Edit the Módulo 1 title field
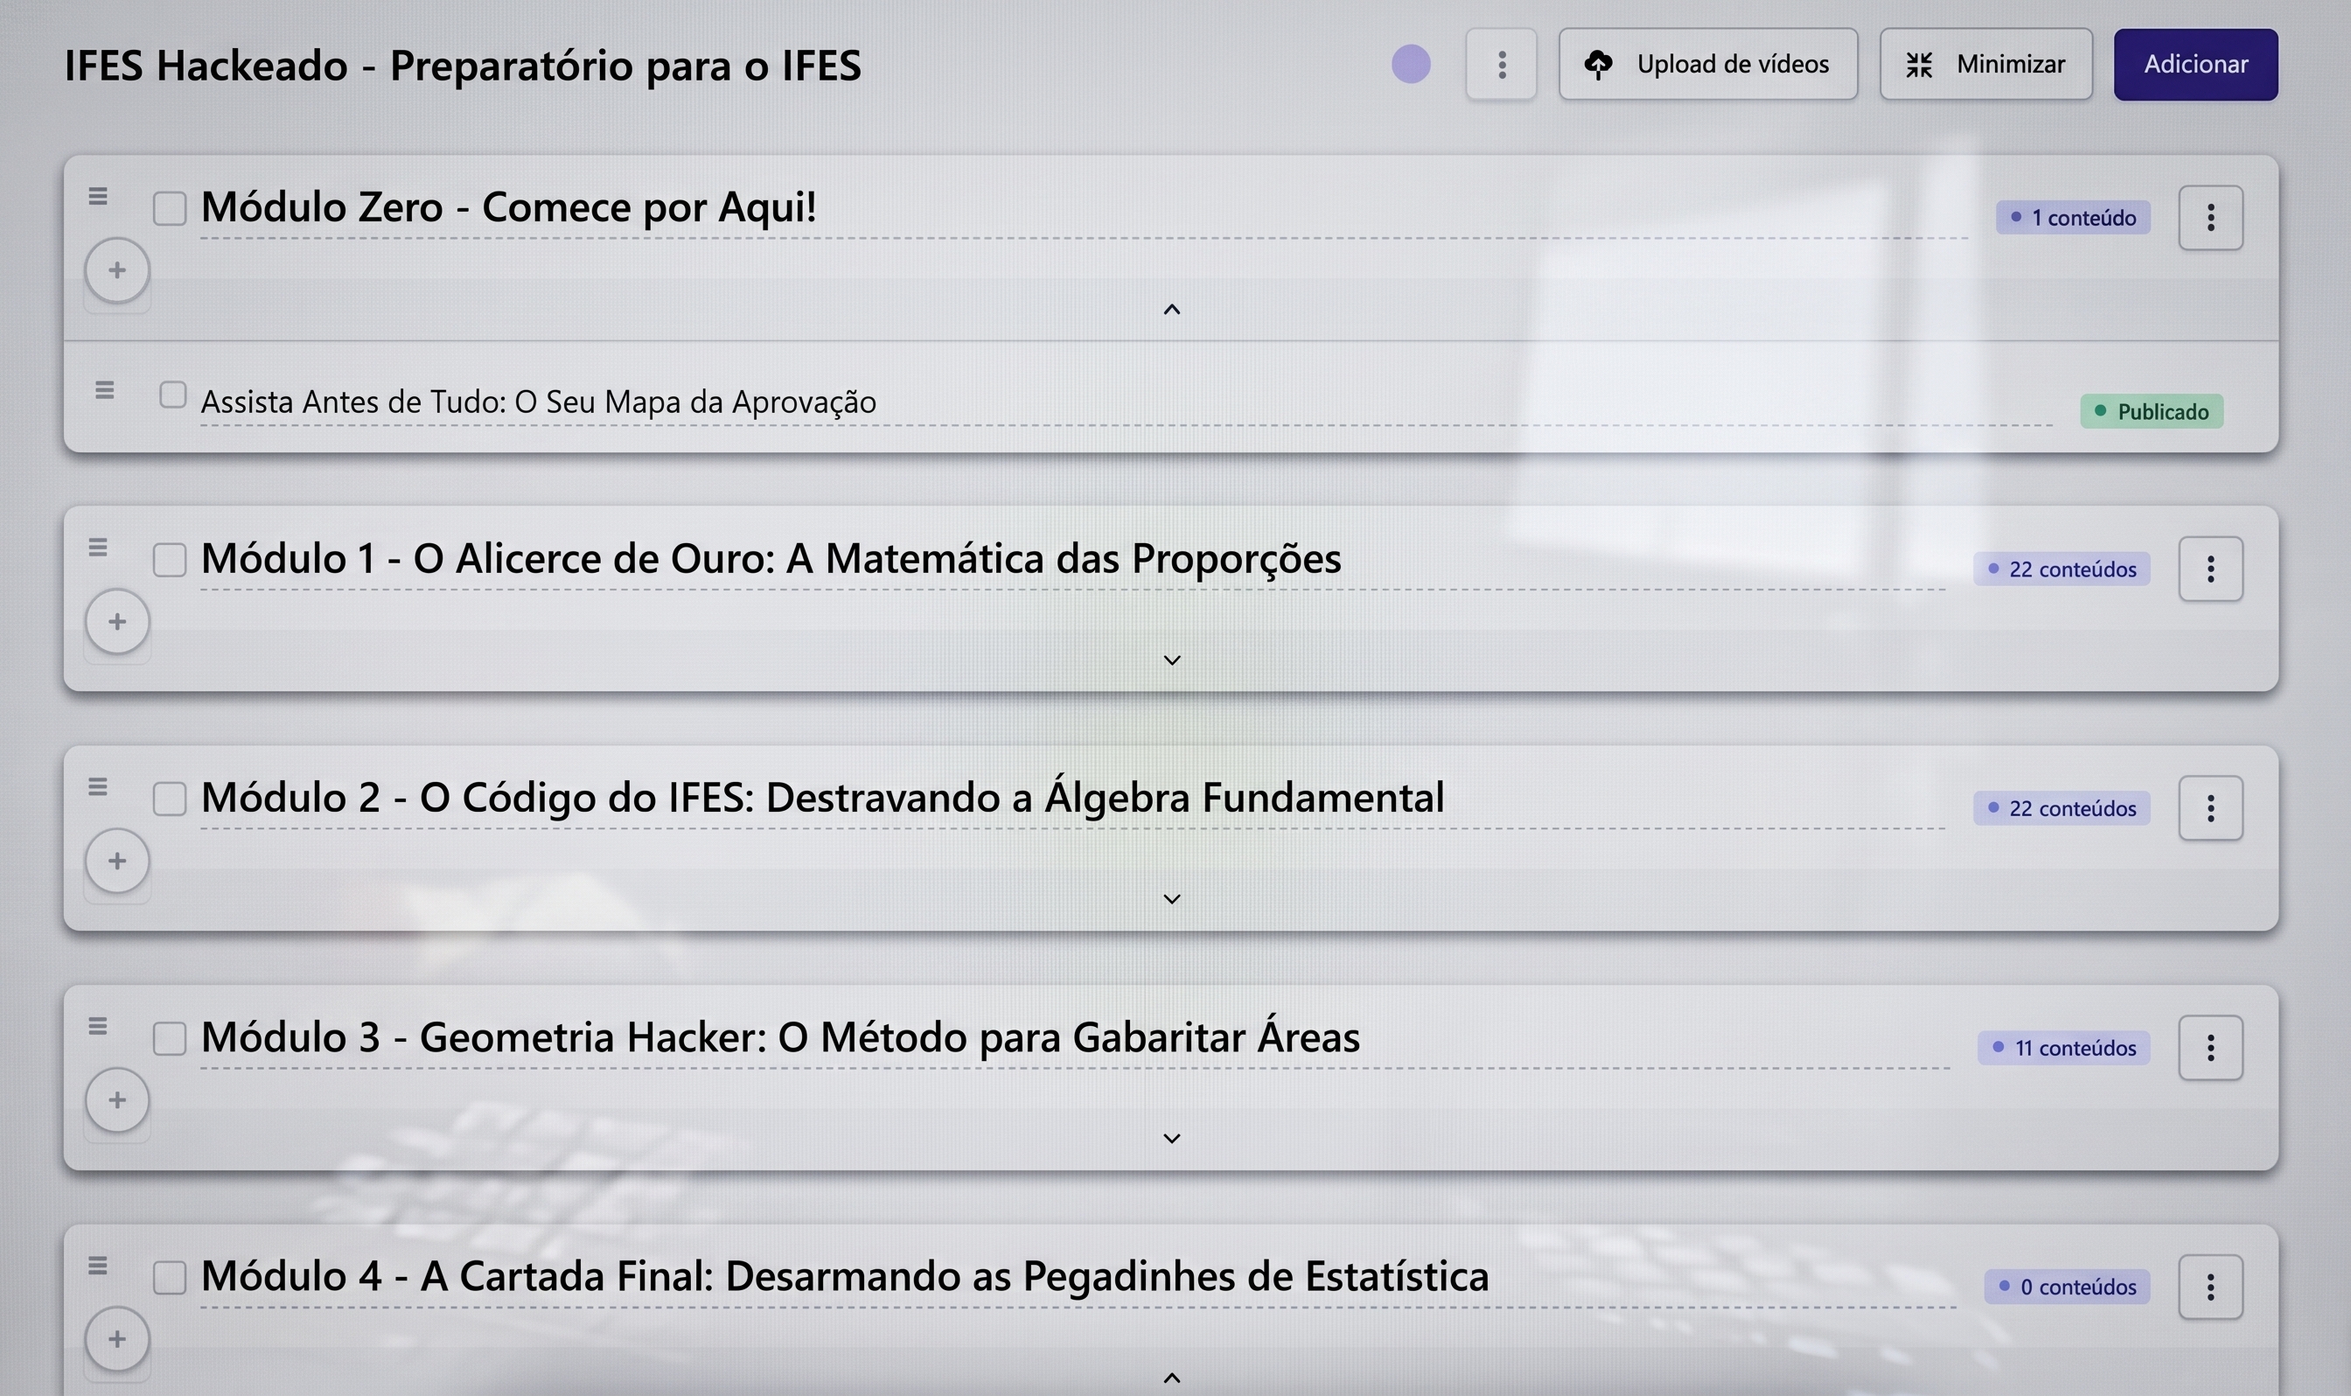The width and height of the screenshot is (2351, 1396). (x=1072, y=561)
